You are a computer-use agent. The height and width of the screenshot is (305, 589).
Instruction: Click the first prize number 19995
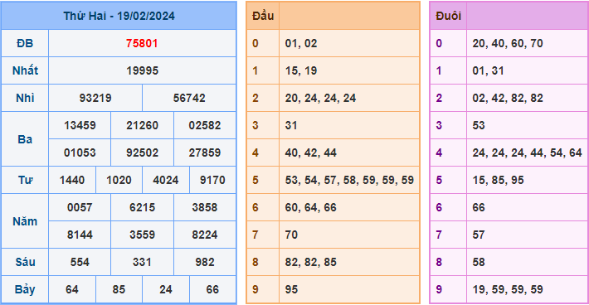click(x=142, y=70)
